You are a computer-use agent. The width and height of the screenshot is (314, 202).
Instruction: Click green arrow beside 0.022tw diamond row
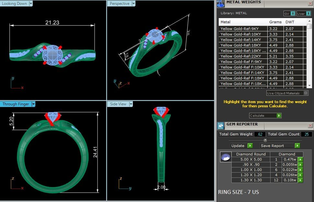point(300,170)
